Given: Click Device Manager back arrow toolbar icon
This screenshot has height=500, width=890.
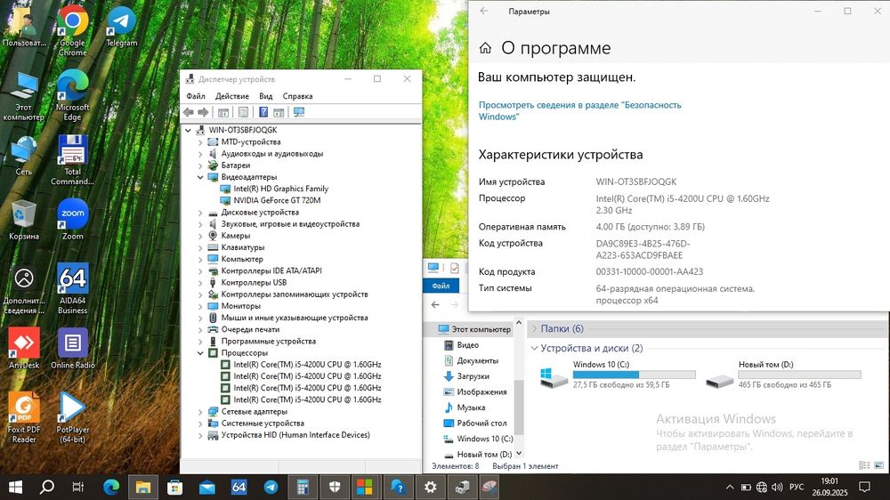Looking at the screenshot, I should click(x=189, y=112).
